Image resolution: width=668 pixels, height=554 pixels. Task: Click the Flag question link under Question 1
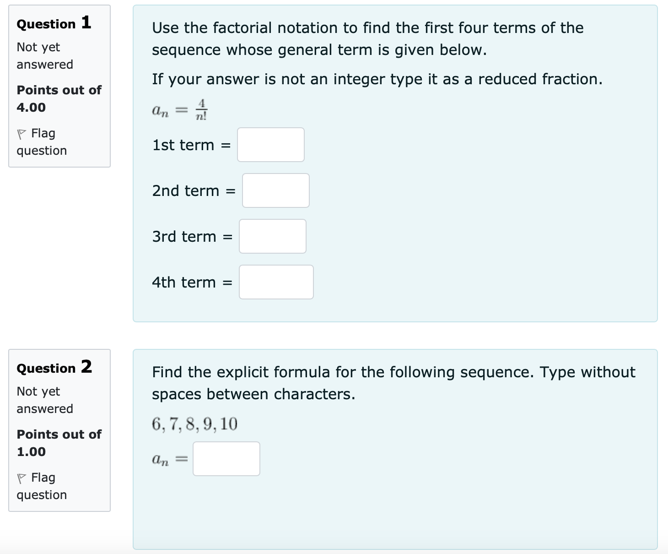pyautogui.click(x=42, y=142)
